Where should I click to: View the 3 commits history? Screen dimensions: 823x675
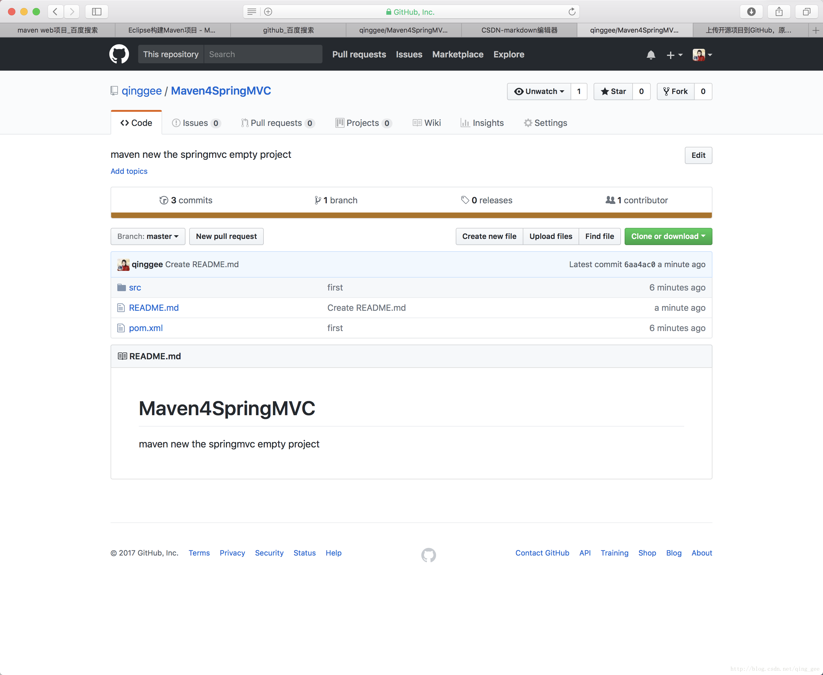click(x=186, y=200)
